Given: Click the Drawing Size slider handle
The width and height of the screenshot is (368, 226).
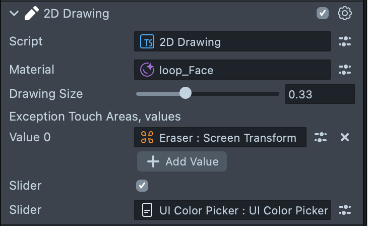Looking at the screenshot, I should click(x=186, y=93).
